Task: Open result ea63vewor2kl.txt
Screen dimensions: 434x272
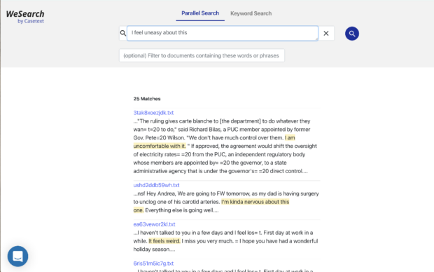Action: pyautogui.click(x=154, y=224)
